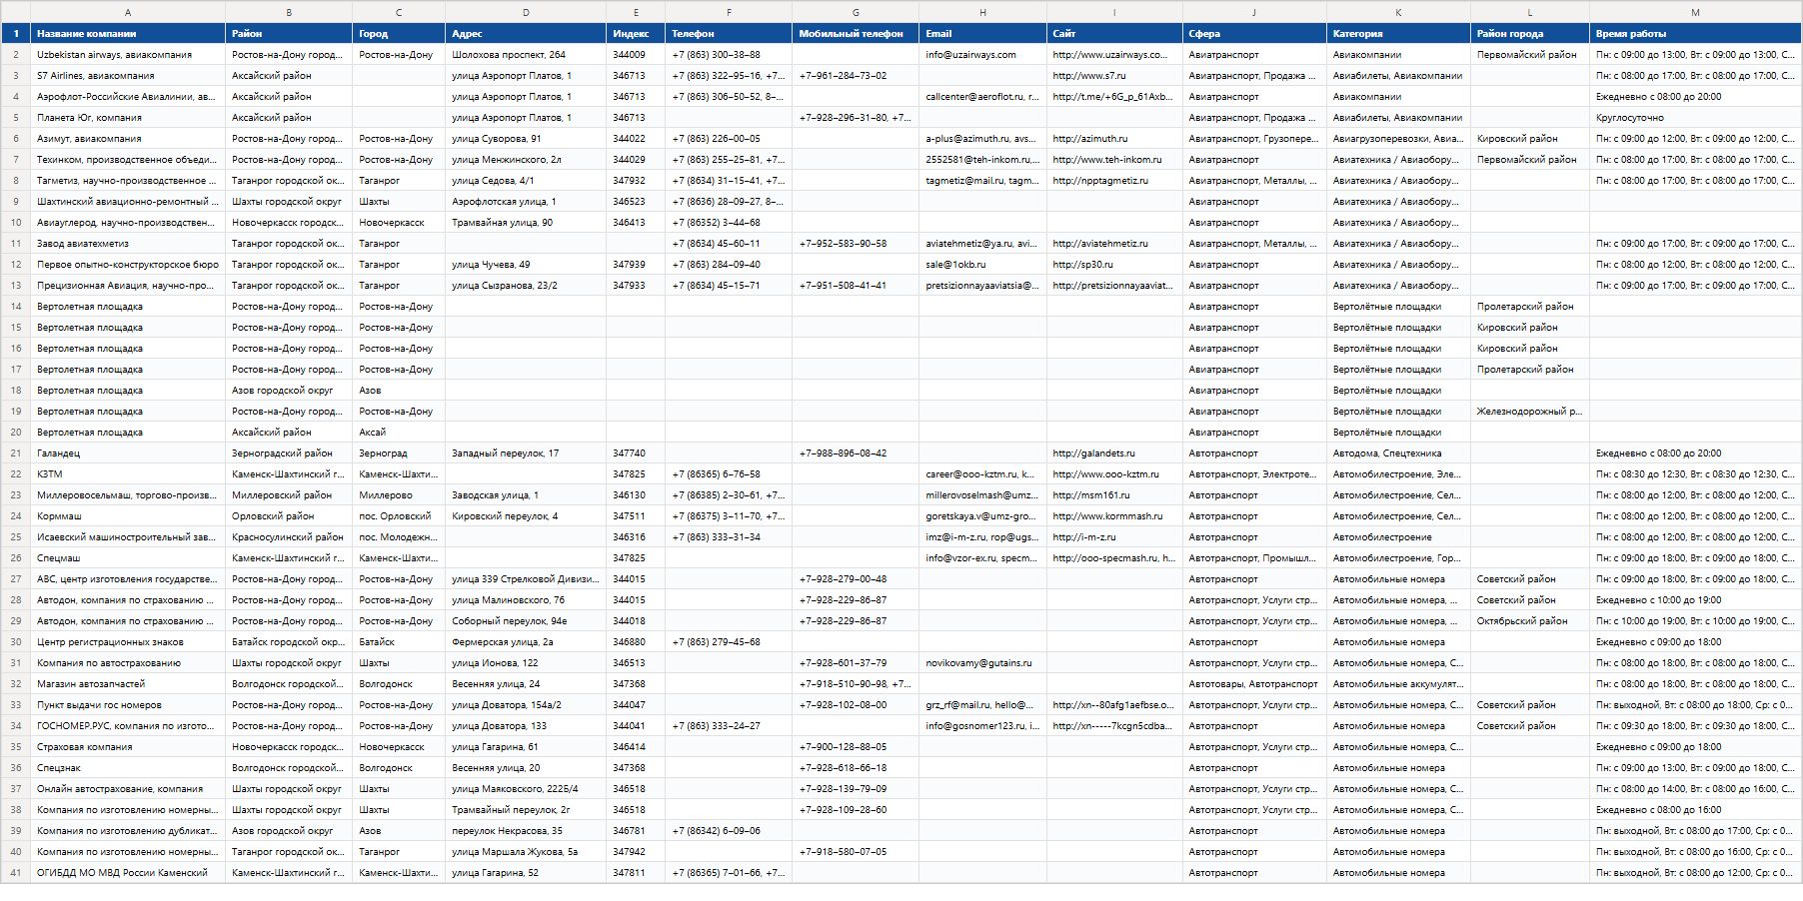This screenshot has height=901, width=1803.
Task: Select address "улица Гагарина, 52"
Action: pos(526,873)
